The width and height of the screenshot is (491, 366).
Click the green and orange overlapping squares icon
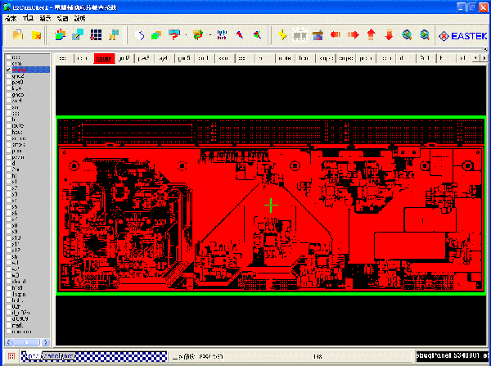click(x=156, y=35)
